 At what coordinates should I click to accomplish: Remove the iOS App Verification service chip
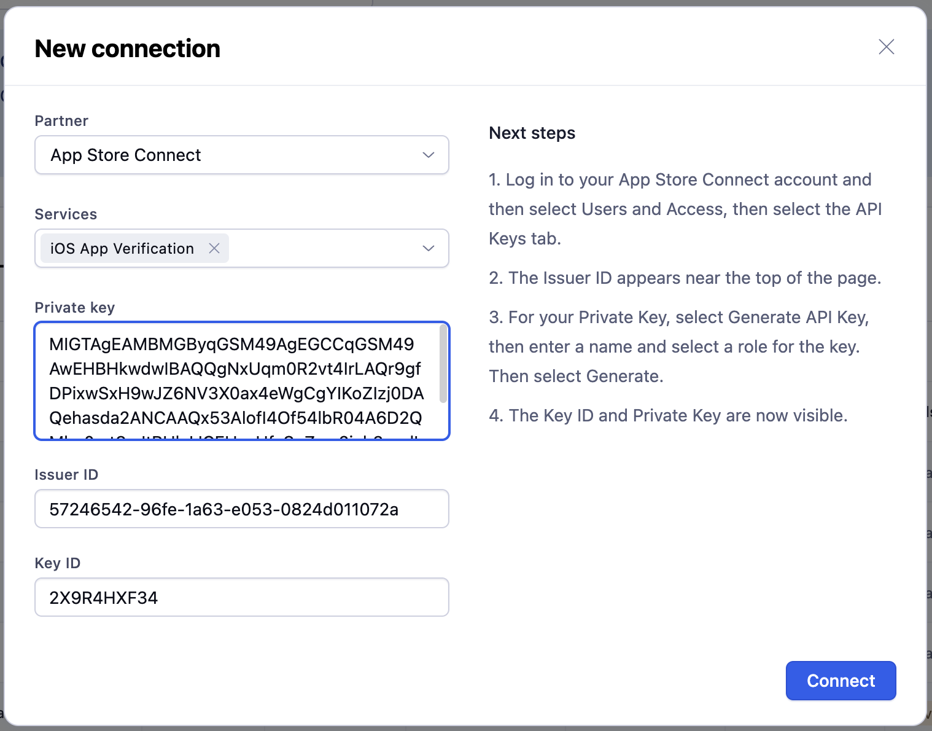214,248
